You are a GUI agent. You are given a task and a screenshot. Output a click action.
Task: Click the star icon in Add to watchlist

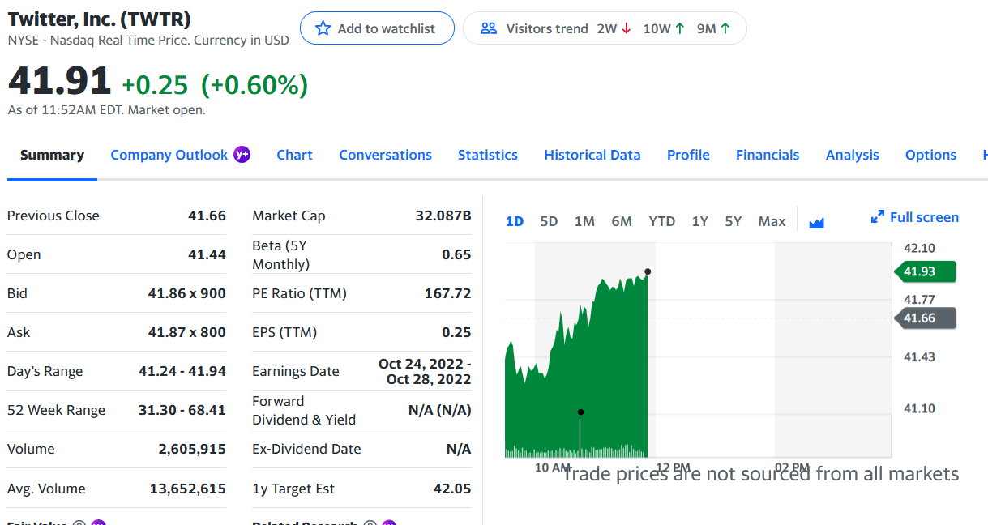(x=323, y=28)
